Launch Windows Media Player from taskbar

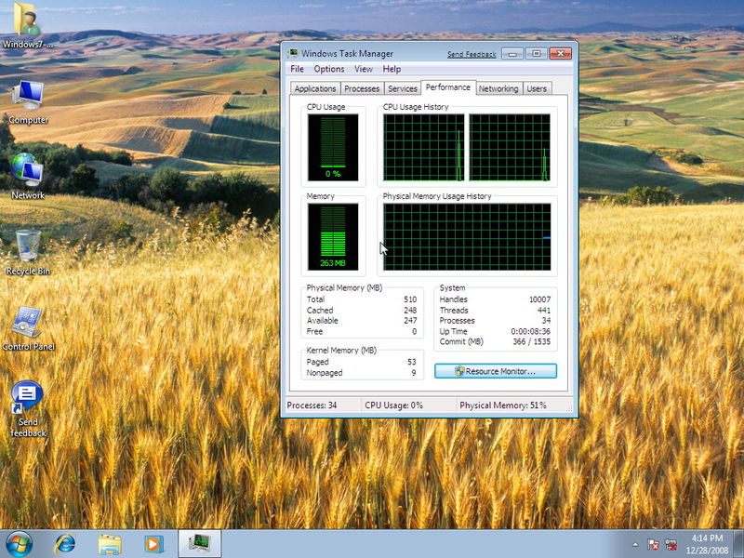tap(153, 542)
